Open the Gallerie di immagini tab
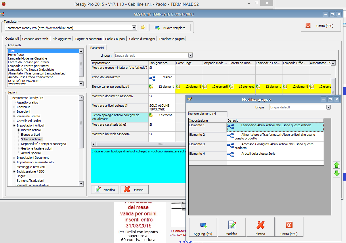Viewport: 346px width, 243px height. click(142, 39)
